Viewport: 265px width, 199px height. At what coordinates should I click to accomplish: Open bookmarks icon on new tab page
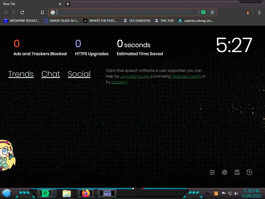237,172
